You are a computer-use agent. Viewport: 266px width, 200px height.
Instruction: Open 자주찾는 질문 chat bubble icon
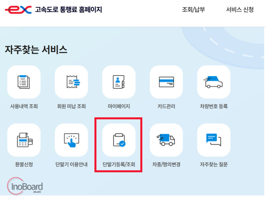(x=214, y=140)
